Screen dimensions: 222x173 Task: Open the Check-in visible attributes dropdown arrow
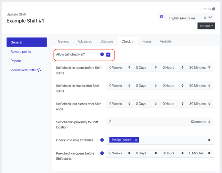(x=209, y=140)
